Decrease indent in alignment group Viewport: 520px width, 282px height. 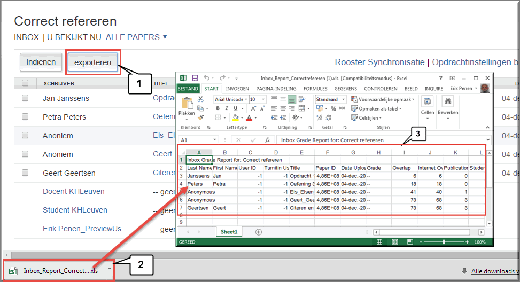274,117
